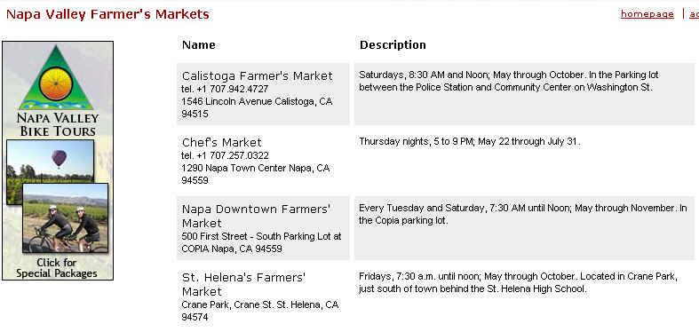Click Calistoga phone number 707.942.4727
699x332 pixels.
pos(225,89)
